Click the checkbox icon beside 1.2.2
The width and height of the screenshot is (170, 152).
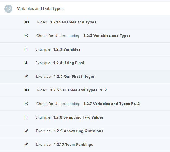coord(26,36)
